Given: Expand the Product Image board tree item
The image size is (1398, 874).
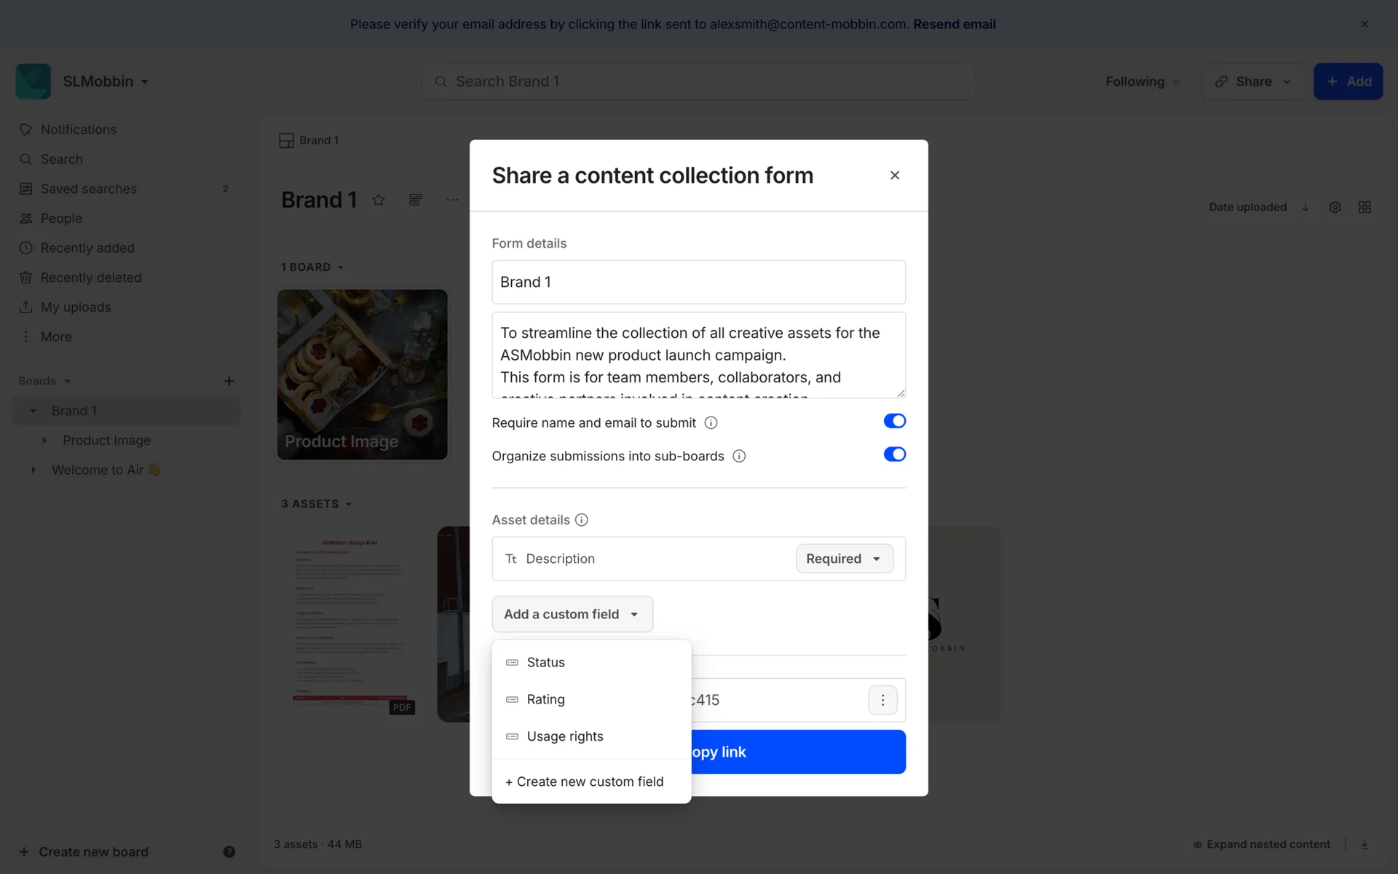Looking at the screenshot, I should [x=44, y=441].
